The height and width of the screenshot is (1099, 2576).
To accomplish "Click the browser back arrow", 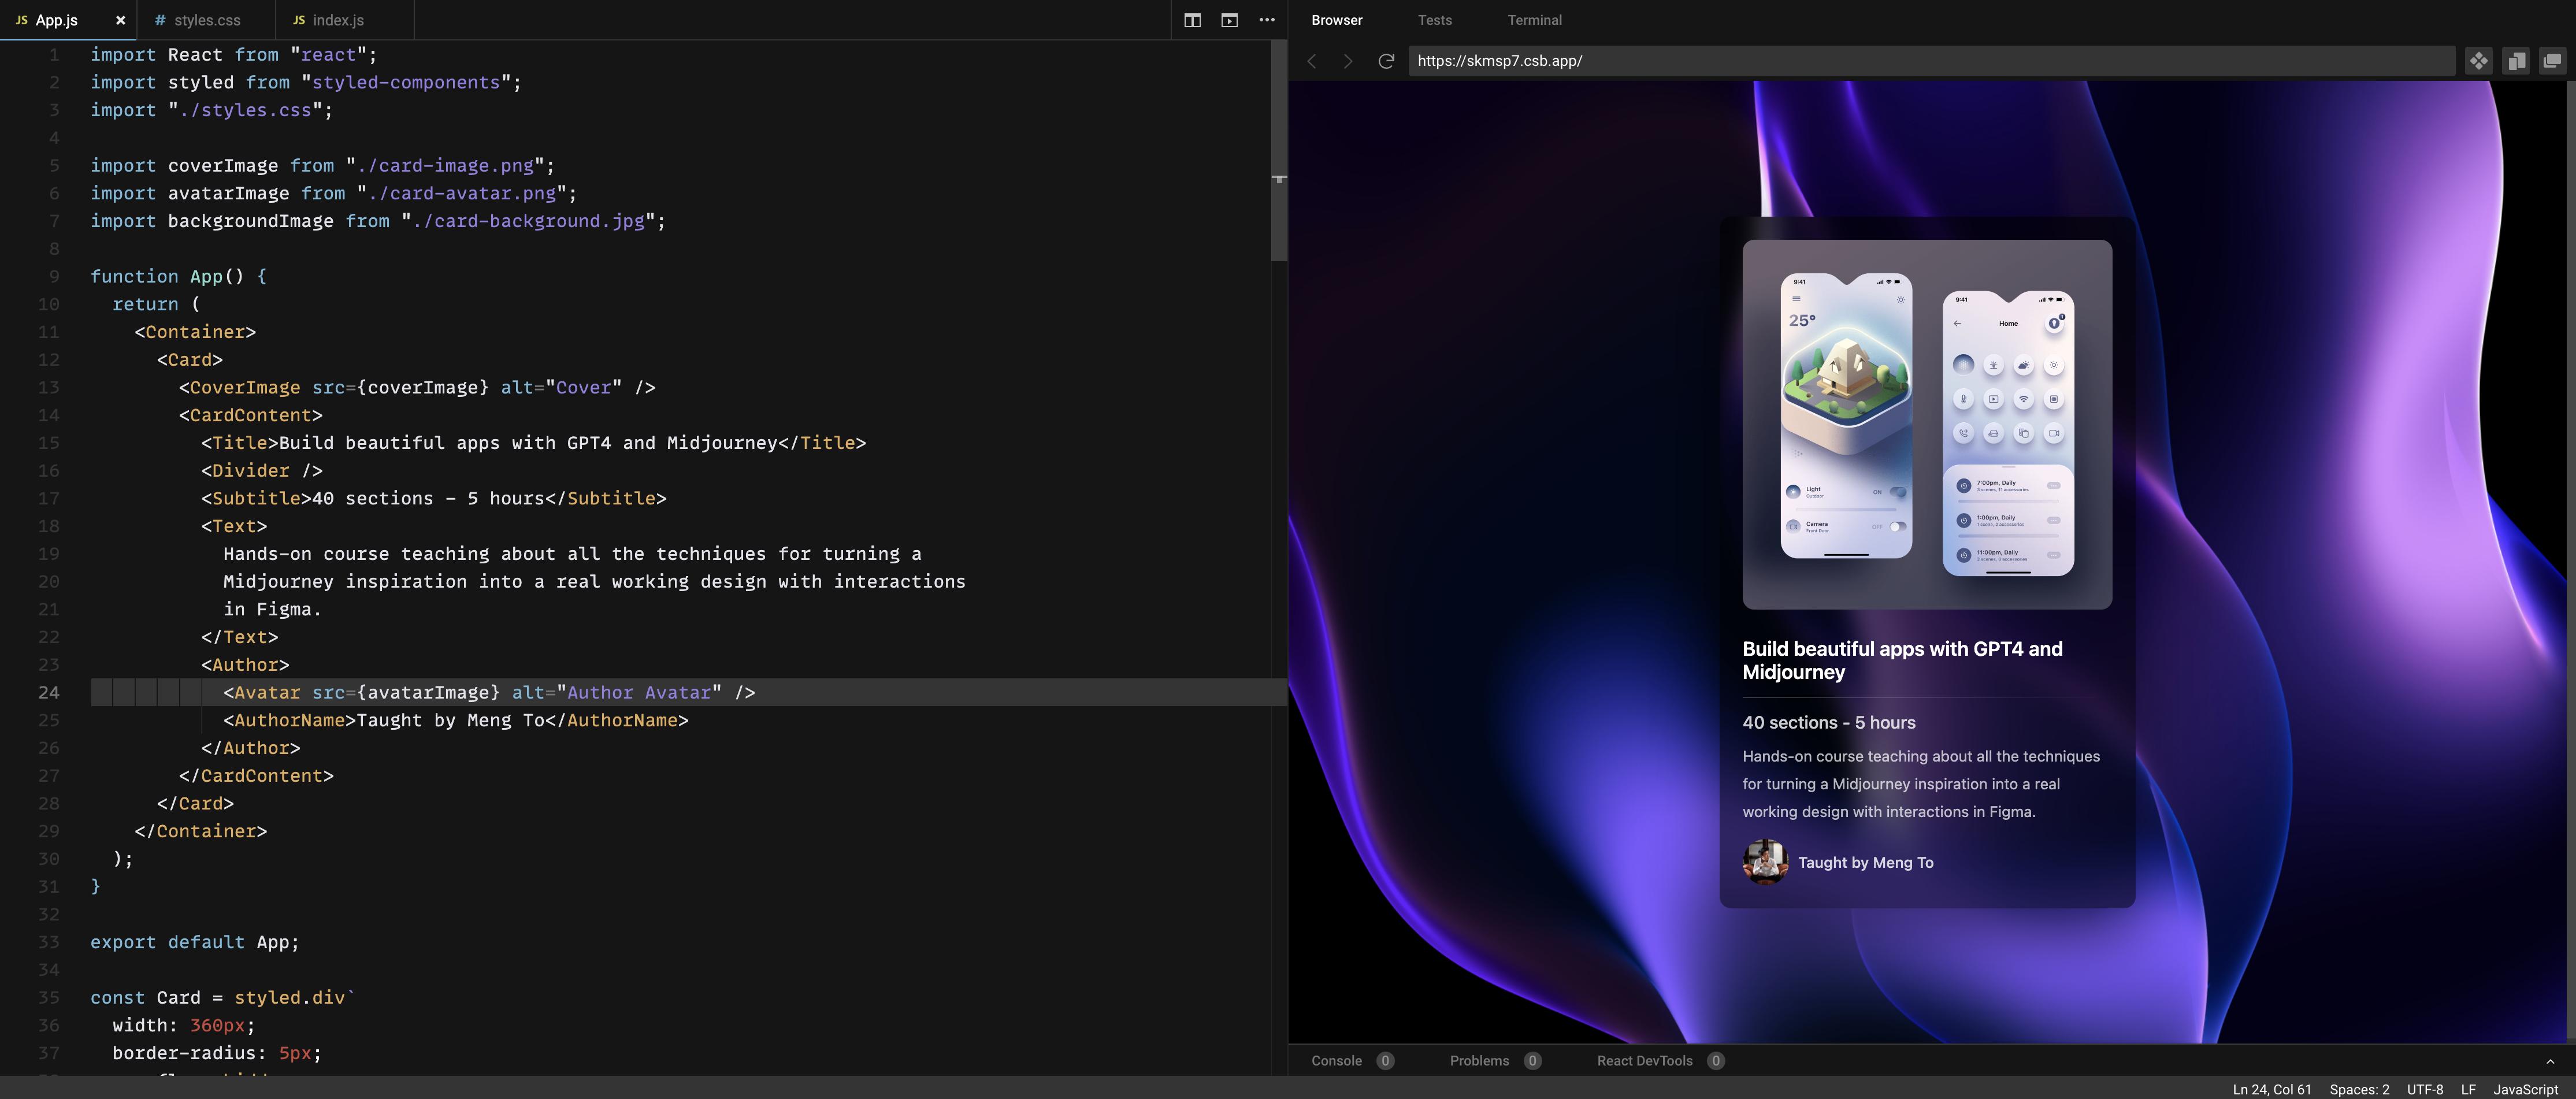I will coord(1312,61).
